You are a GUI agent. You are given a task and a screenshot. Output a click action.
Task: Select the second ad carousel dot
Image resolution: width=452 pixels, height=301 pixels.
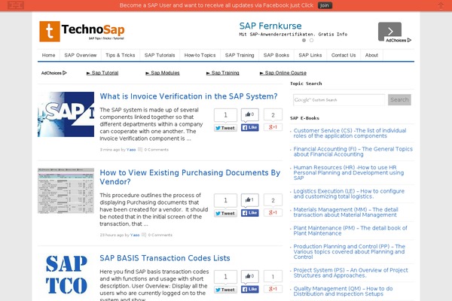(x=311, y=41)
